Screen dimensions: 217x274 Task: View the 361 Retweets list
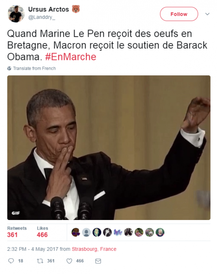click(17, 232)
